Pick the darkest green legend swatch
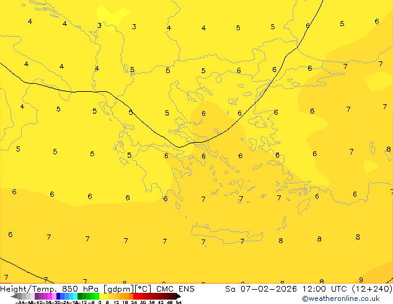 [79, 296]
